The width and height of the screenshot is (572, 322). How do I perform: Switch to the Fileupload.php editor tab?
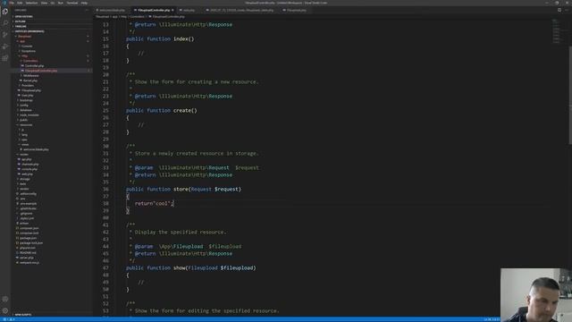tap(296, 10)
